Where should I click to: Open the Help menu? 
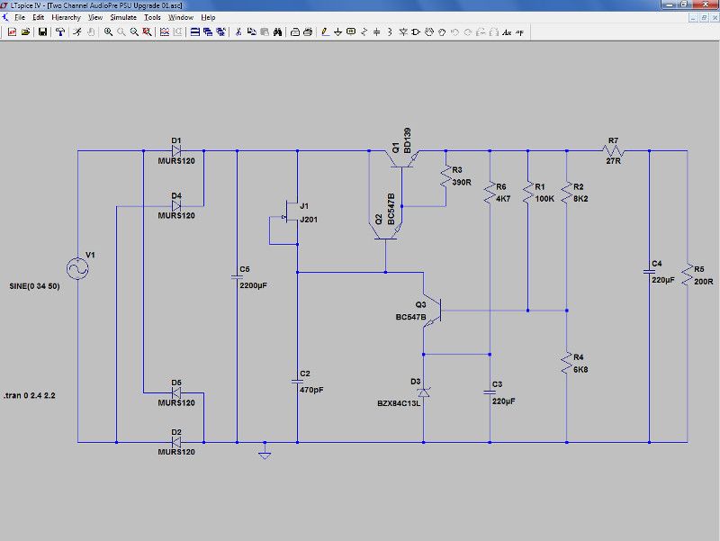tap(208, 17)
